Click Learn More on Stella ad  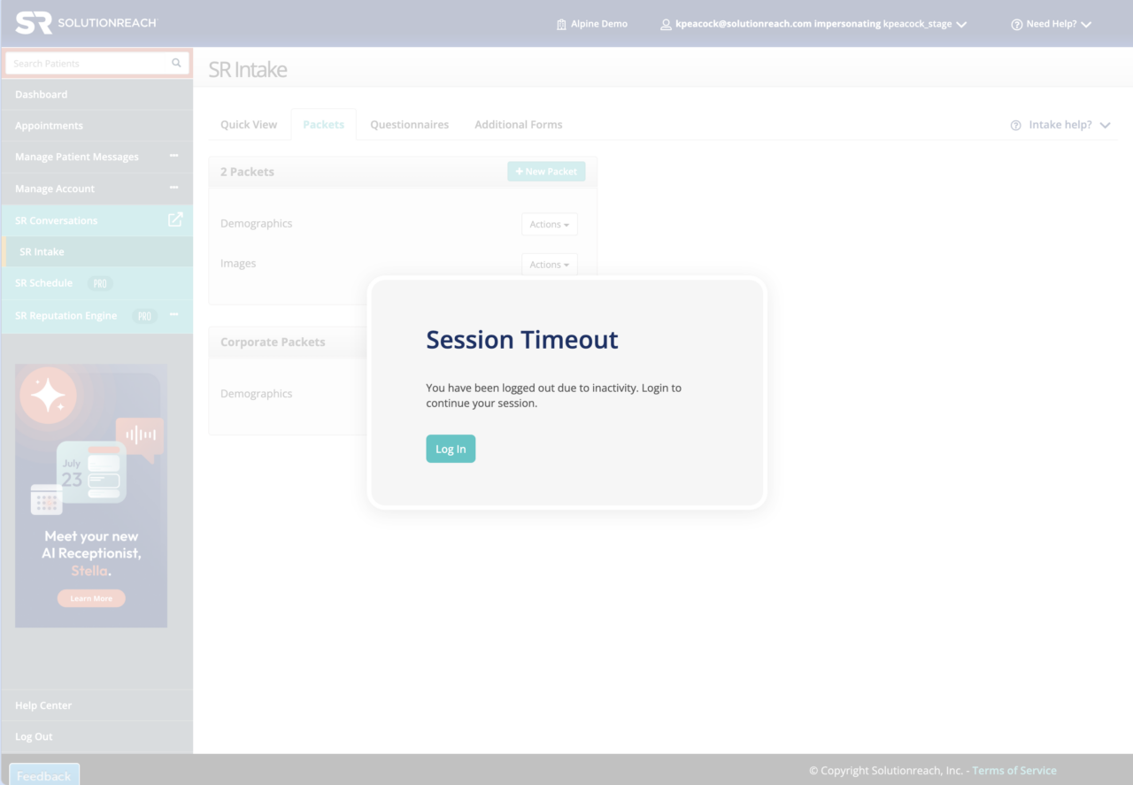(91, 598)
